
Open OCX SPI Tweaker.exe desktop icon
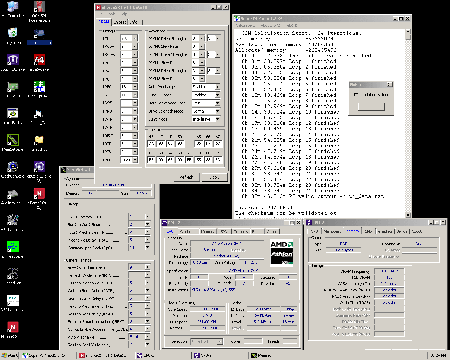(x=39, y=7)
